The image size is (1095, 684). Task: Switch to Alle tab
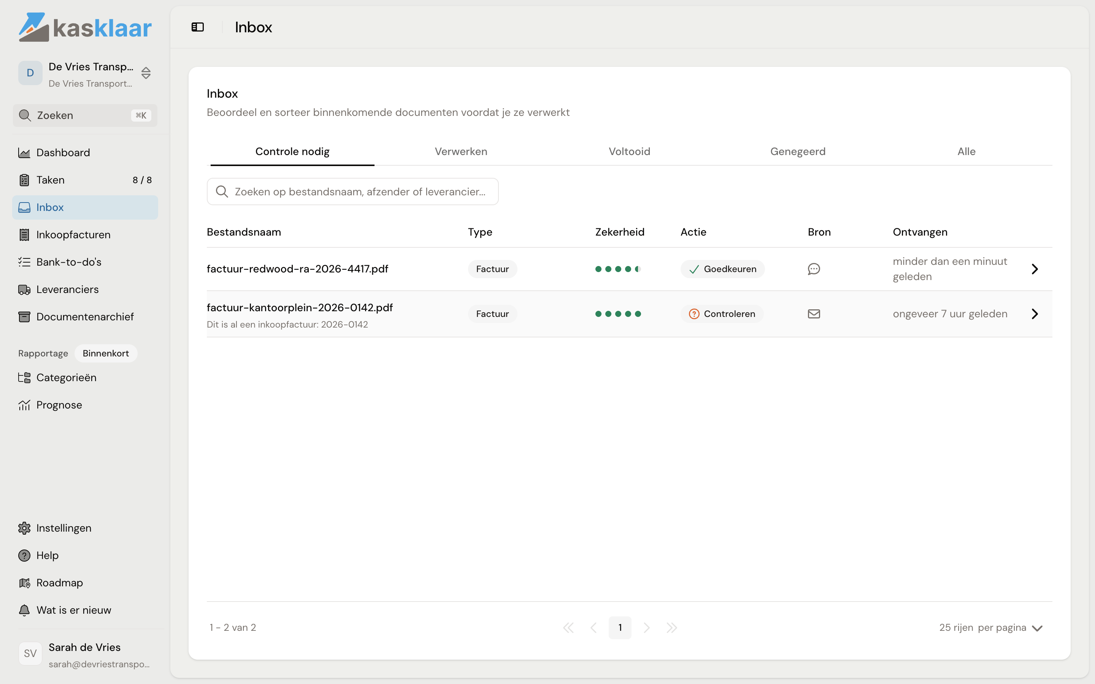(966, 152)
